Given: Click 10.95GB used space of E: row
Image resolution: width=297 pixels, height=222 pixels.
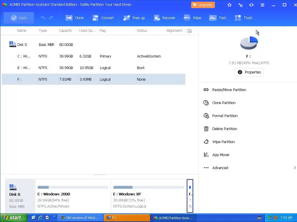Looking at the screenshot, I should click(86, 68).
